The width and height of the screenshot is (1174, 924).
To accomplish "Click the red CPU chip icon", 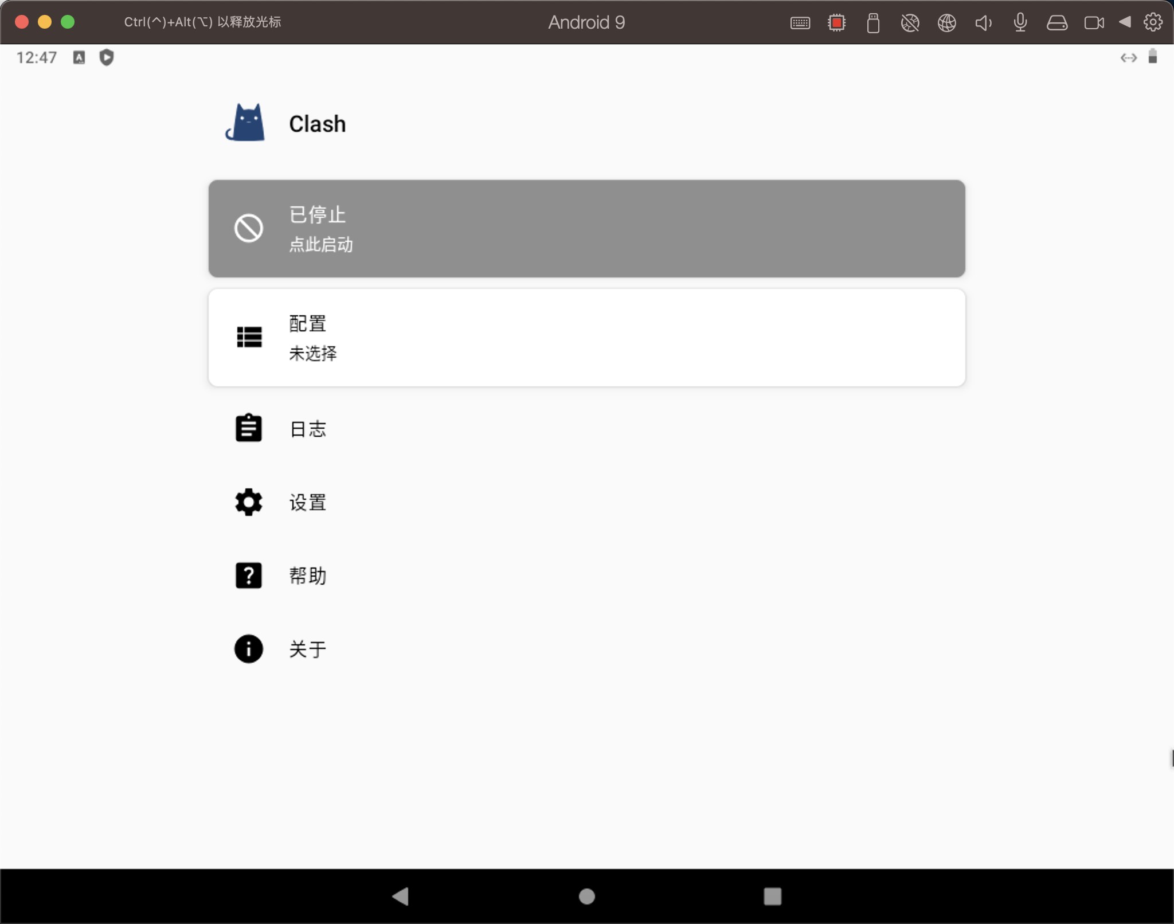I will (x=836, y=23).
